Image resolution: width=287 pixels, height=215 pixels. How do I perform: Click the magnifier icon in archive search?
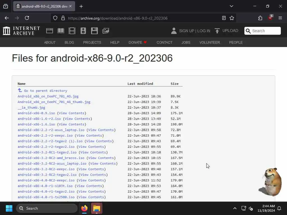[x=248, y=31]
